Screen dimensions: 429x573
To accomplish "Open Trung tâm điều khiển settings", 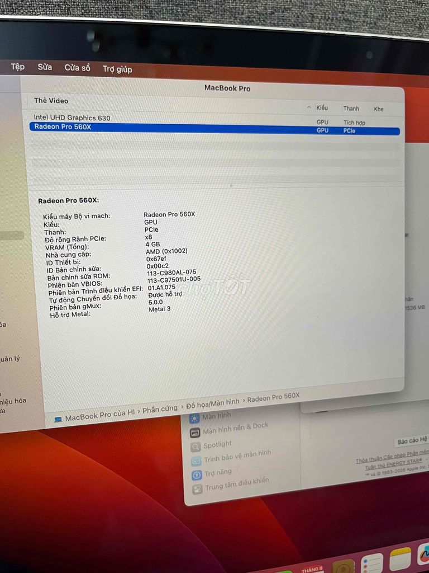I will coord(237,484).
